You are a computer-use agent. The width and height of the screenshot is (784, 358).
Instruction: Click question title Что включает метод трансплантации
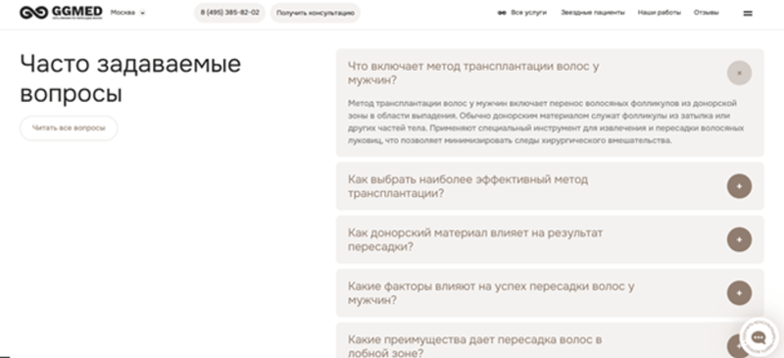pyautogui.click(x=473, y=74)
